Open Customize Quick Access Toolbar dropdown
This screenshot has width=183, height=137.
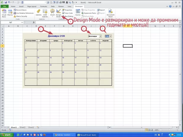point(76,2)
